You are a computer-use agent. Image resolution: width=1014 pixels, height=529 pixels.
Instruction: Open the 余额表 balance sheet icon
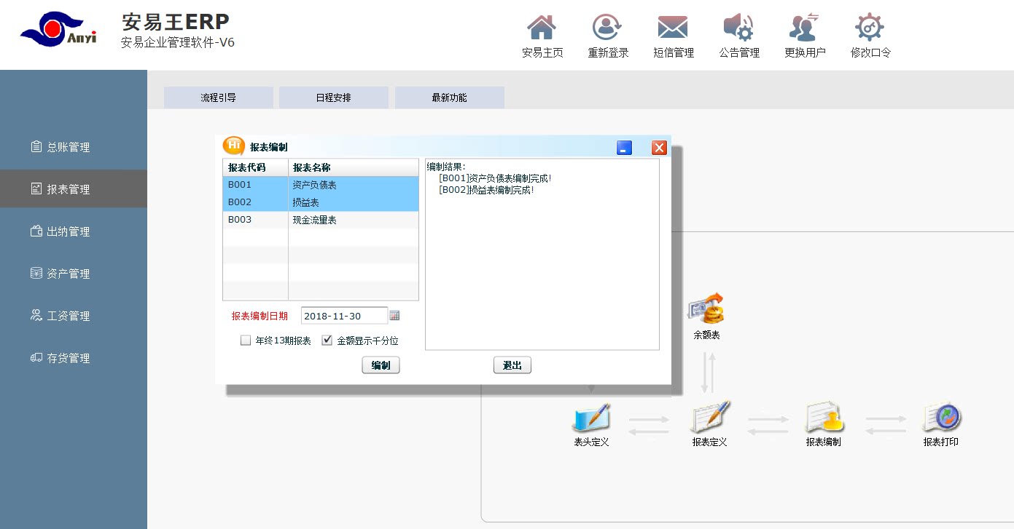pyautogui.click(x=706, y=309)
